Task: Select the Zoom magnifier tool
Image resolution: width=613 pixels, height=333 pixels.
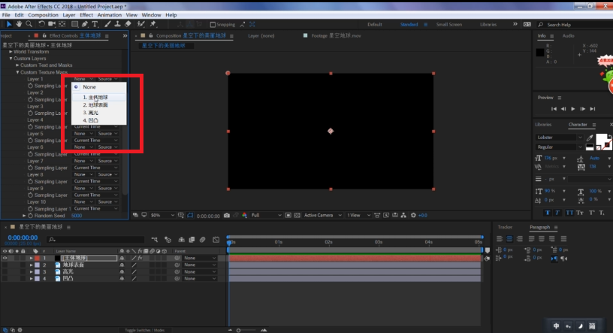Action: 29,24
